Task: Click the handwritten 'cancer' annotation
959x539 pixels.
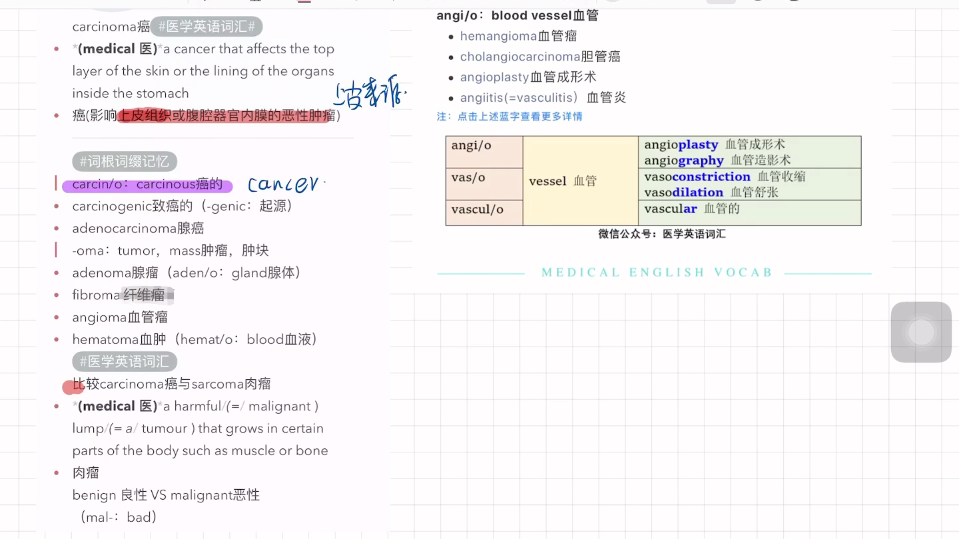Action: [x=287, y=184]
